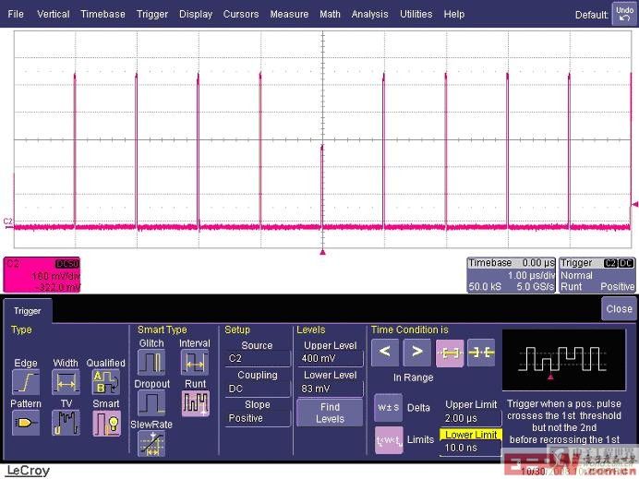The width and height of the screenshot is (639, 479).
Task: Click the Upper Level 400 mV field
Action: tap(330, 358)
